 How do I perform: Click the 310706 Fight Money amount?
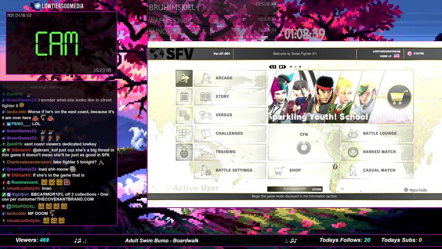[x=419, y=54]
